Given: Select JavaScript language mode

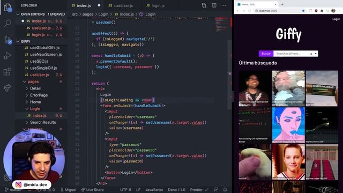Looking at the screenshot, I should [x=154, y=190].
